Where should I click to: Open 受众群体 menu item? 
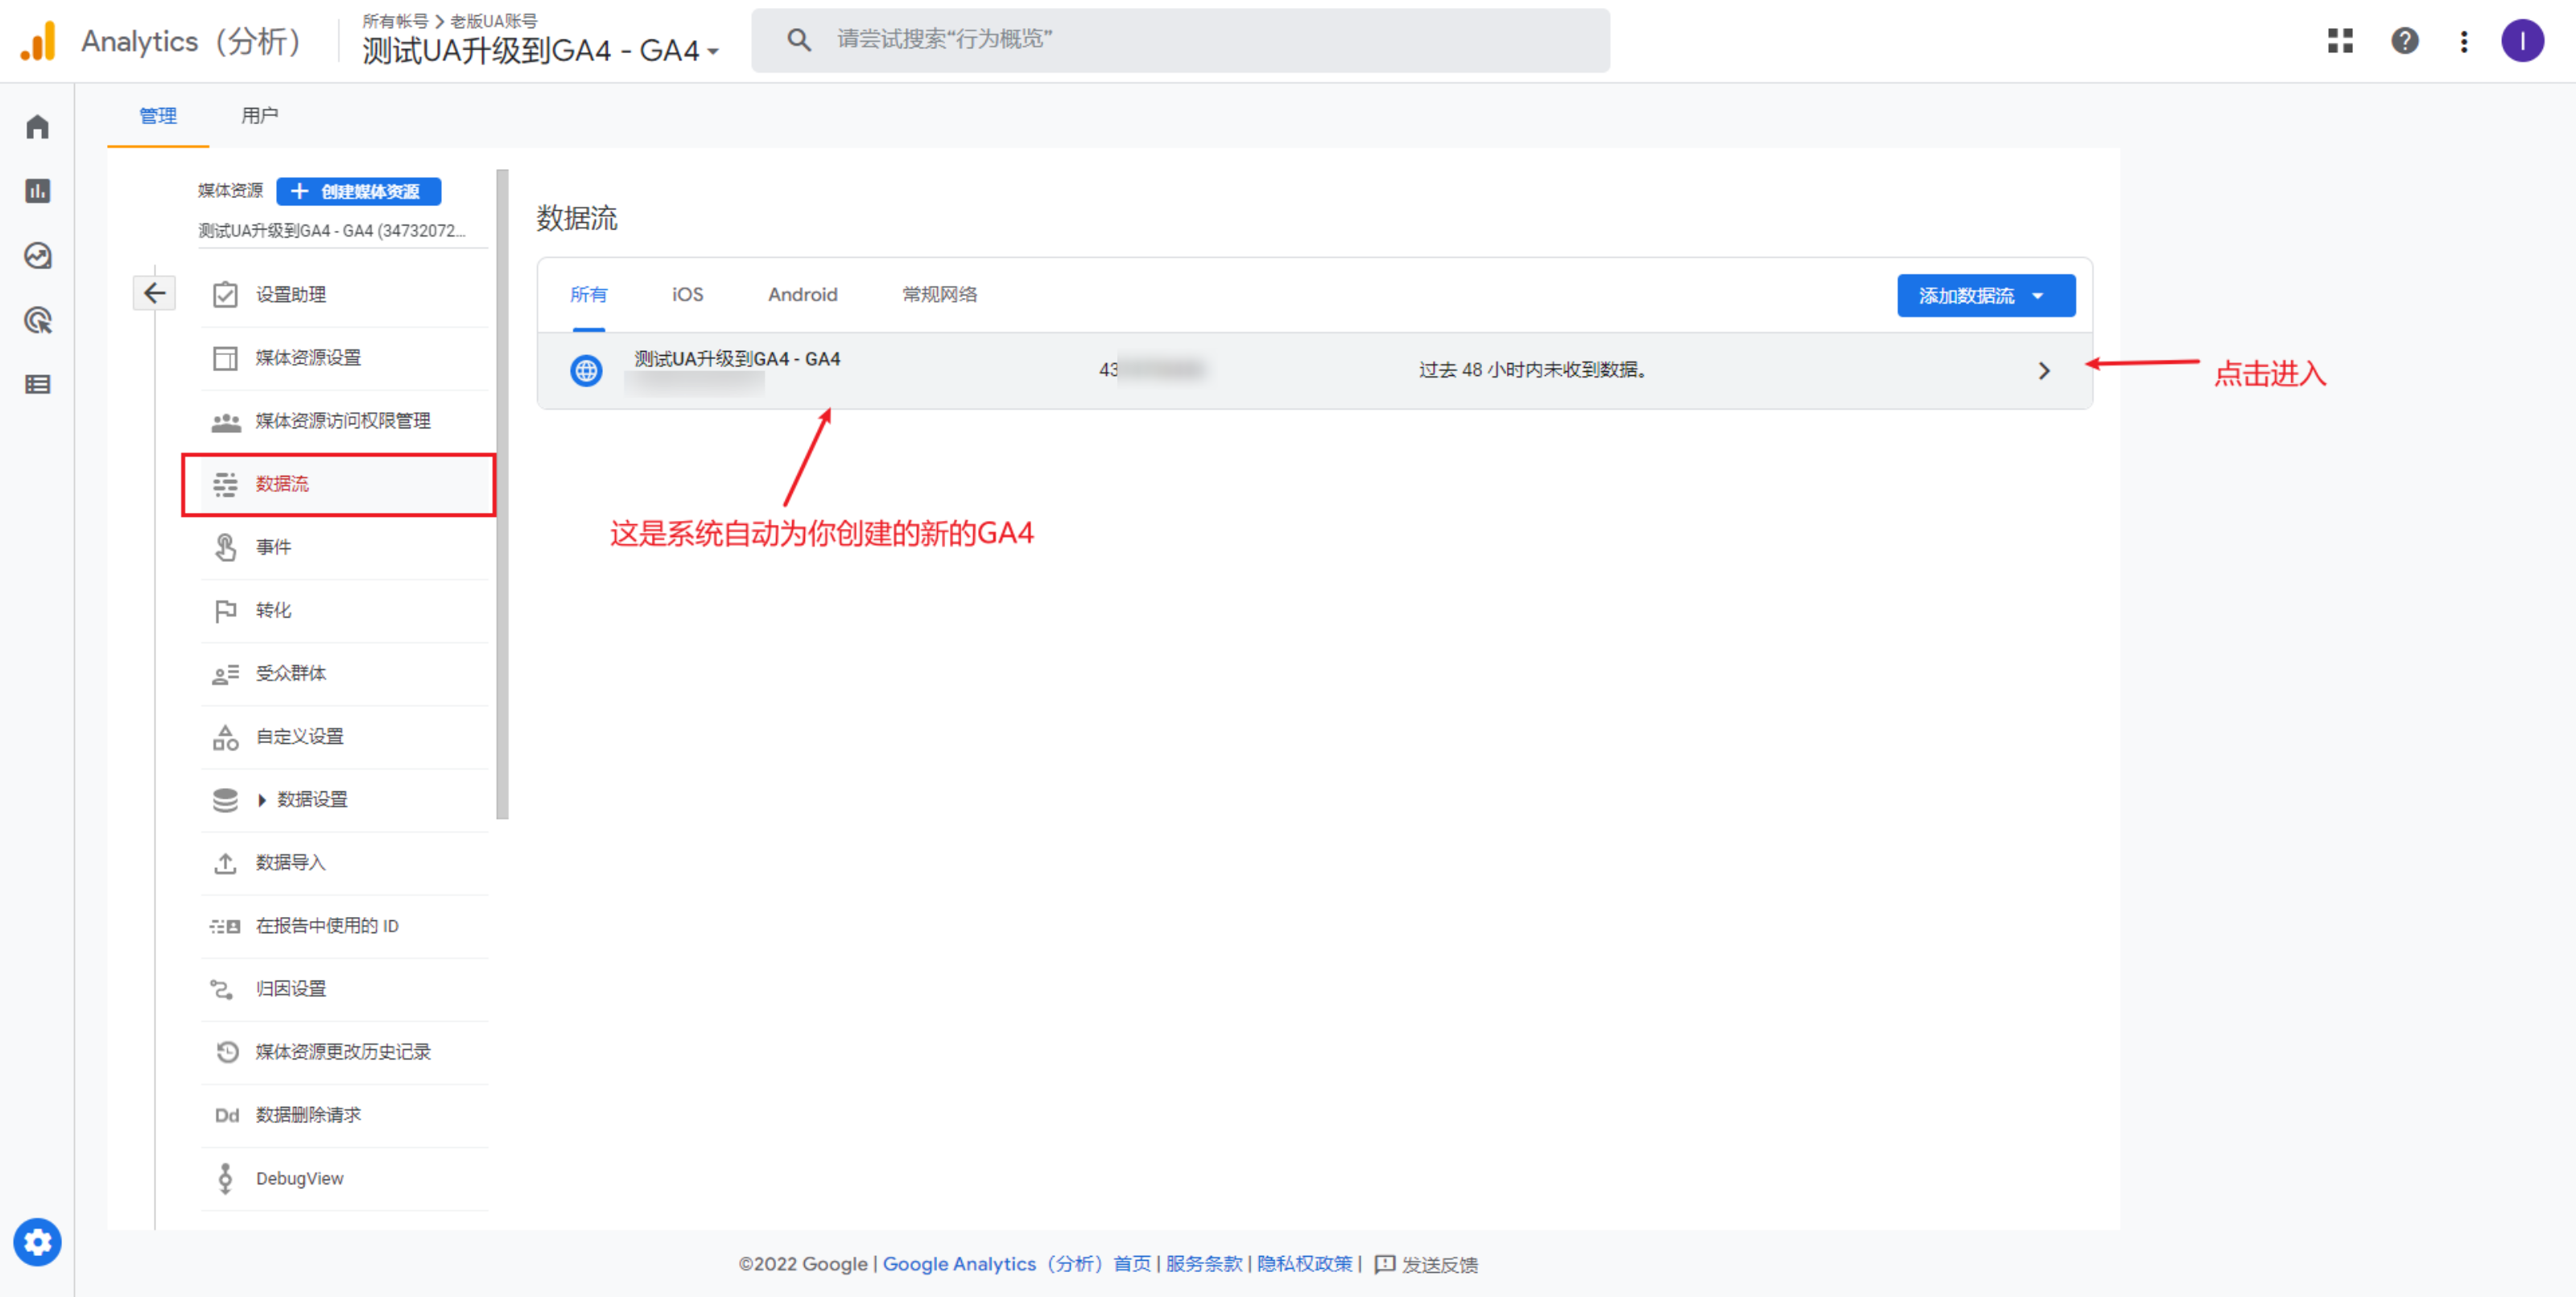click(x=290, y=674)
